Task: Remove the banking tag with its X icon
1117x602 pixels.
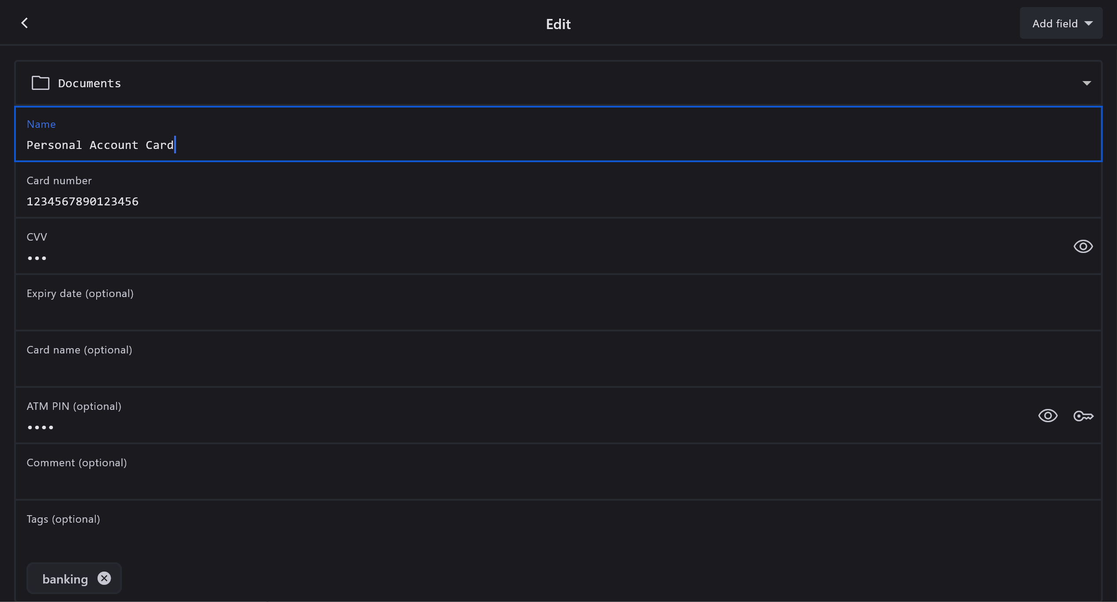Action: [104, 578]
